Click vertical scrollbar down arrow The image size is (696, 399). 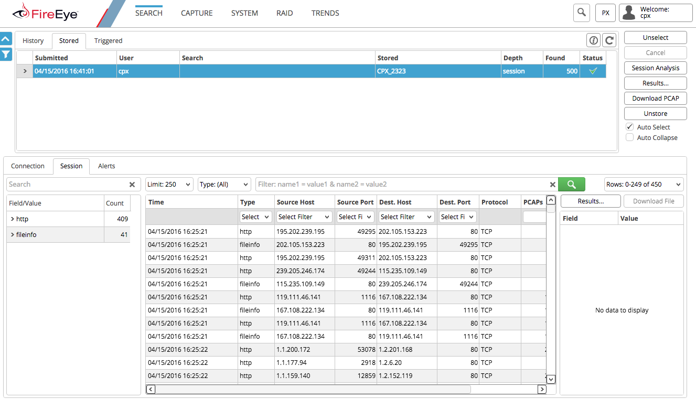pos(551,379)
